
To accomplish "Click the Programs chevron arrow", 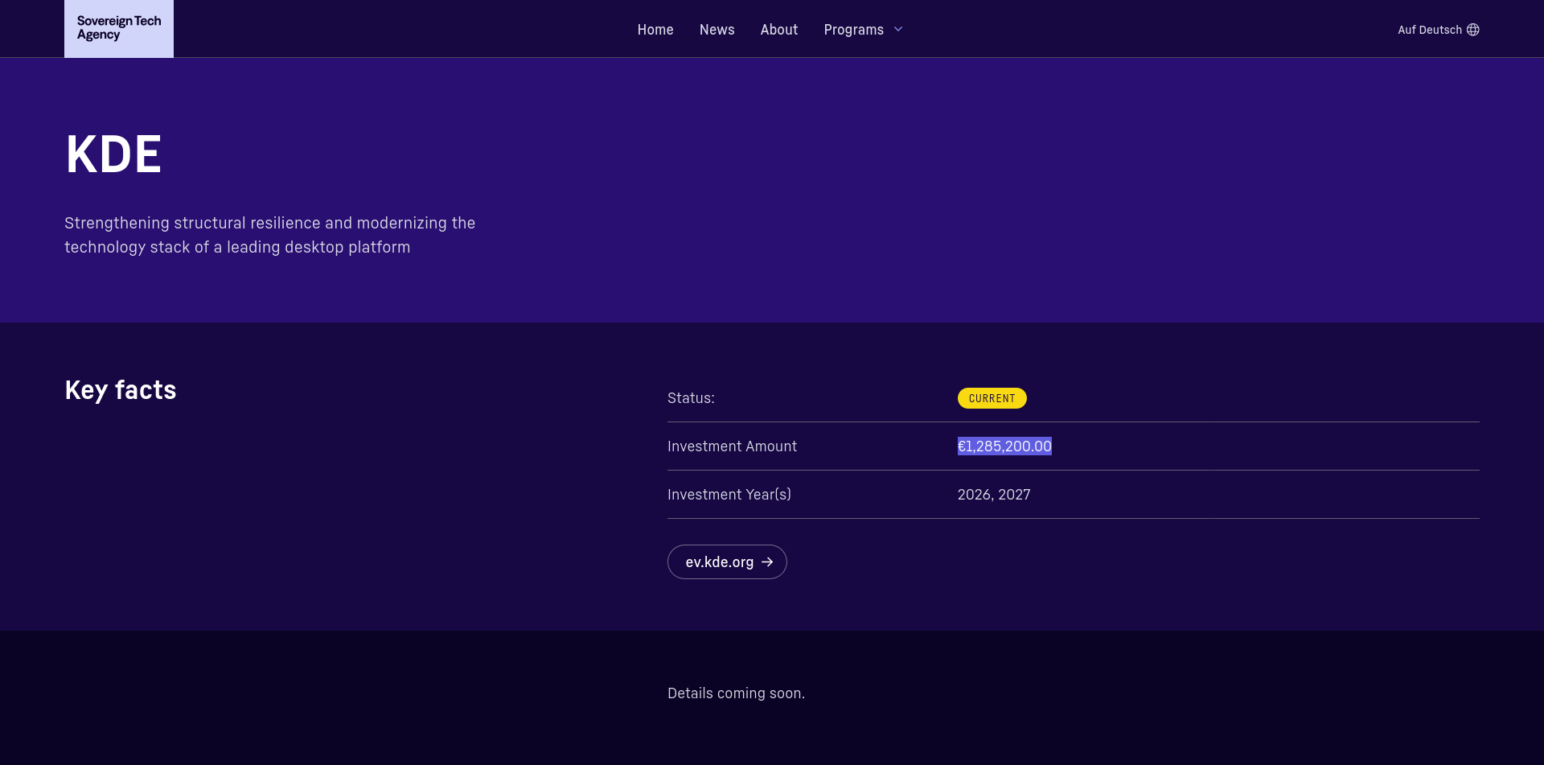I will click(898, 30).
